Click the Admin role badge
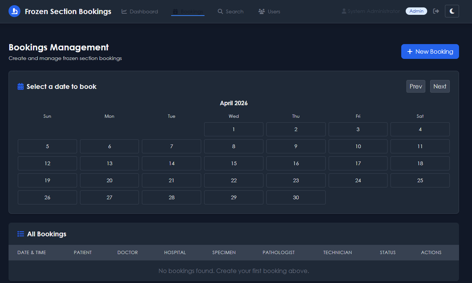 click(x=416, y=11)
